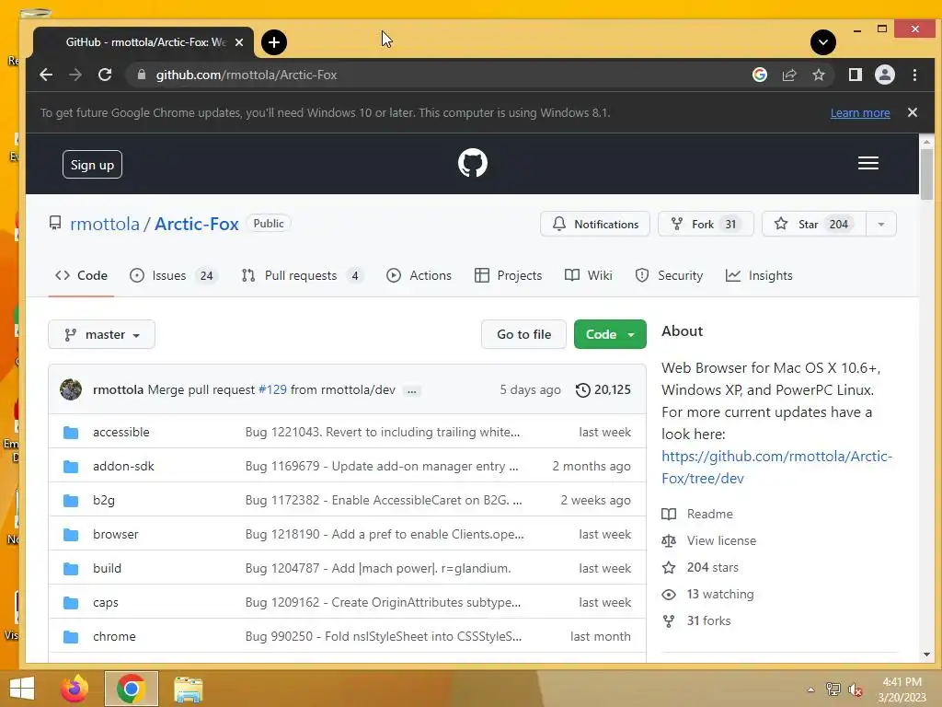Open a new tab with the plus button
The width and height of the screenshot is (942, 707).
click(x=274, y=42)
